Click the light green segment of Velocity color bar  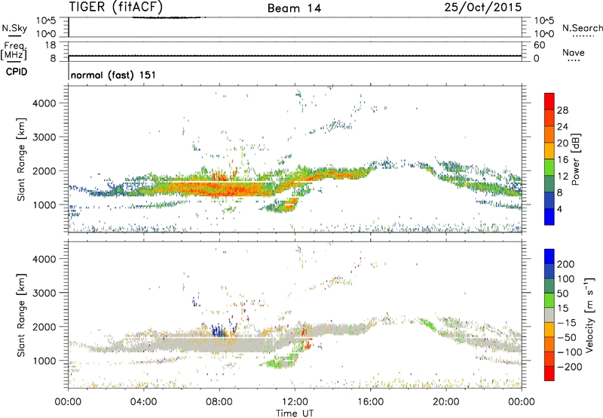[x=549, y=300]
